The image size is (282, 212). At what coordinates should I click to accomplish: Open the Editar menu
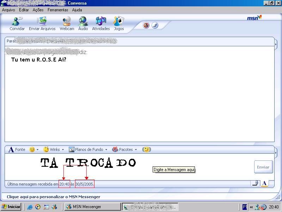coord(24,10)
